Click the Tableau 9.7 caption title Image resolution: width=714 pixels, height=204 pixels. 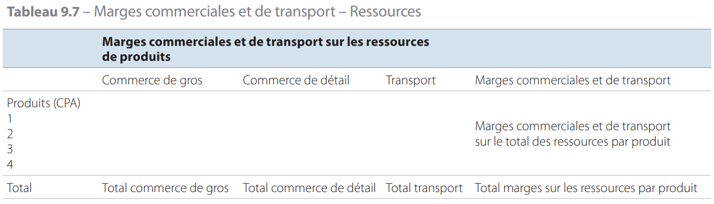[x=214, y=11]
